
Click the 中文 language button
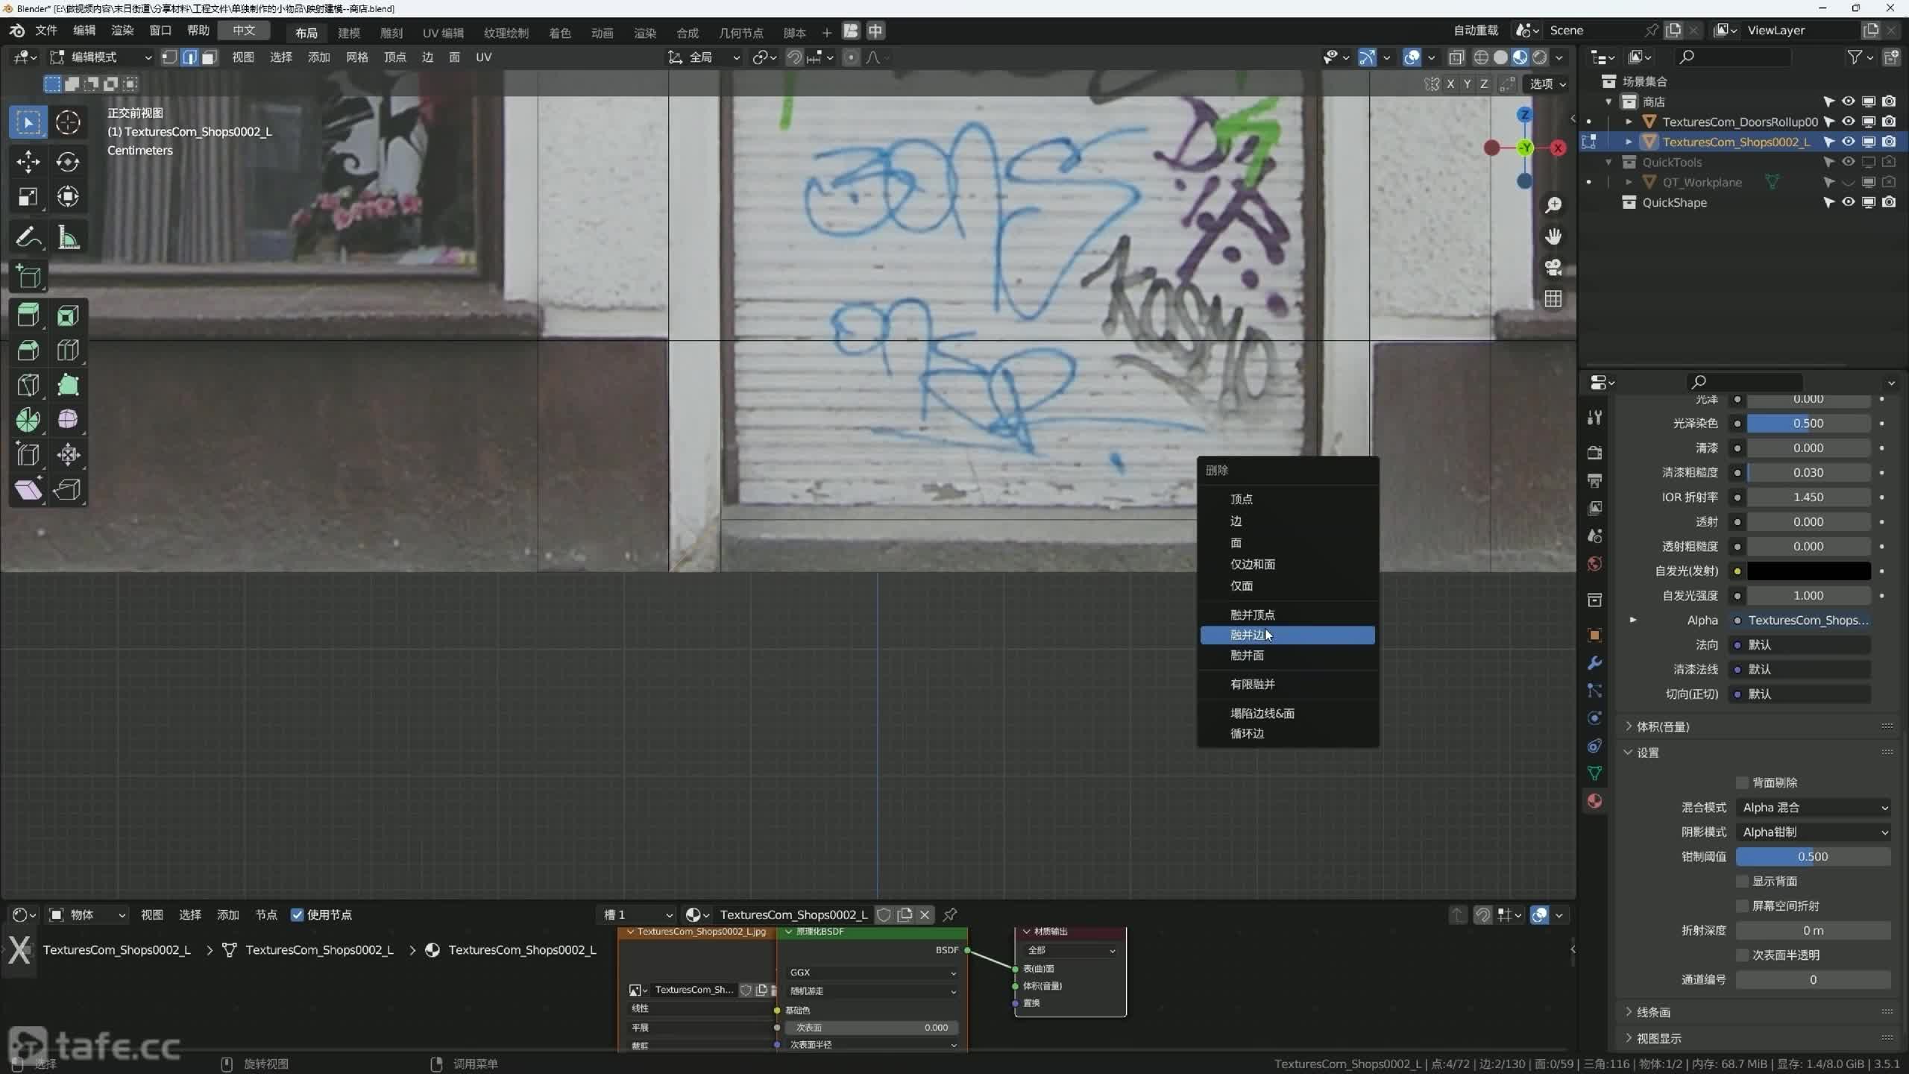[x=244, y=31]
